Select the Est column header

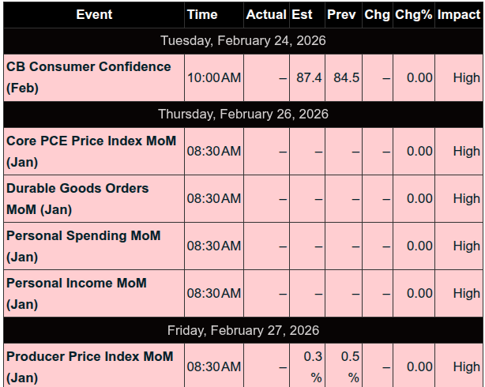(302, 15)
